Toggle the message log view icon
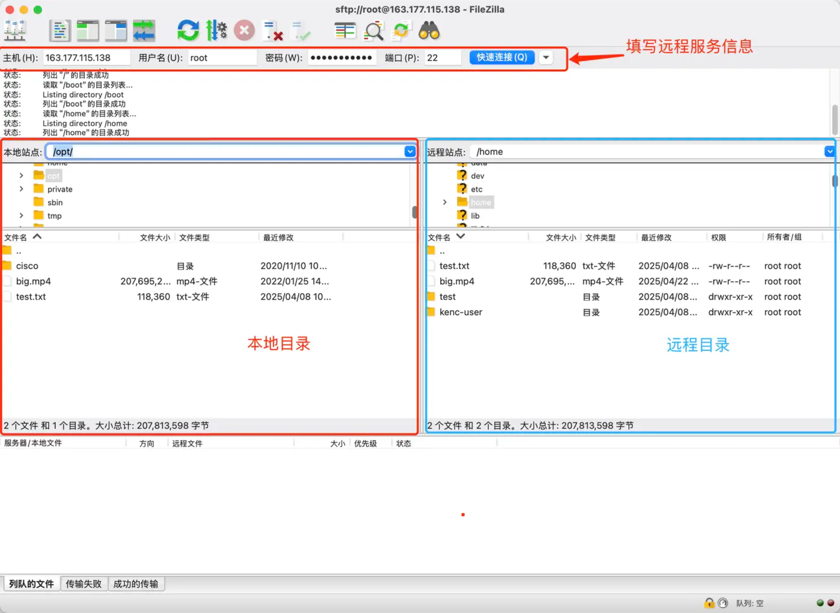 [60, 30]
